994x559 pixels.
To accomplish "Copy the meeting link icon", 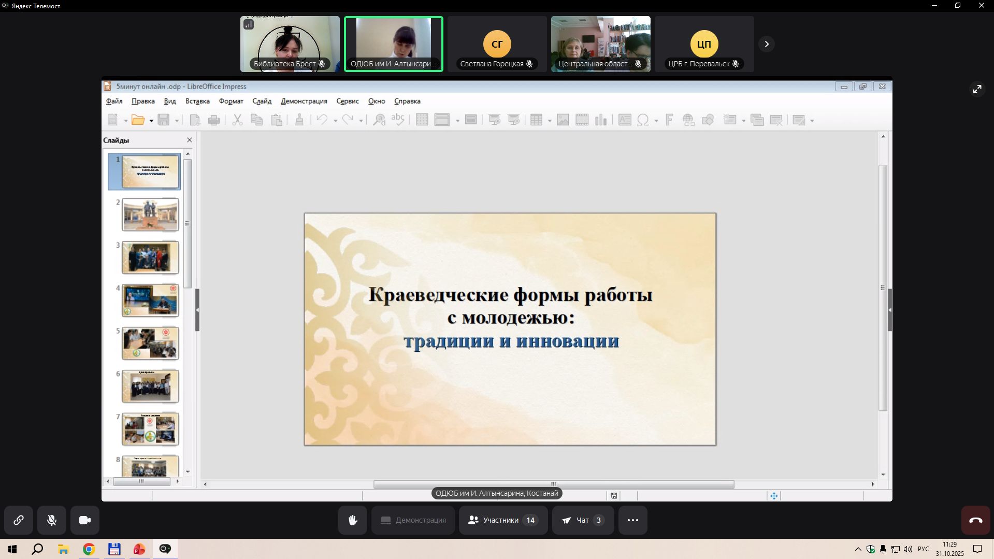I will point(19,520).
